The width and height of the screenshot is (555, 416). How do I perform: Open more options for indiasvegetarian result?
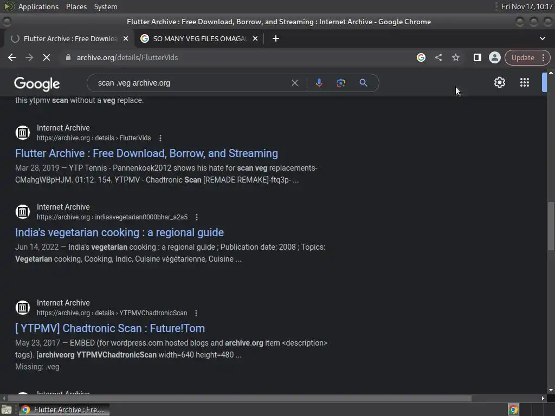point(197,217)
